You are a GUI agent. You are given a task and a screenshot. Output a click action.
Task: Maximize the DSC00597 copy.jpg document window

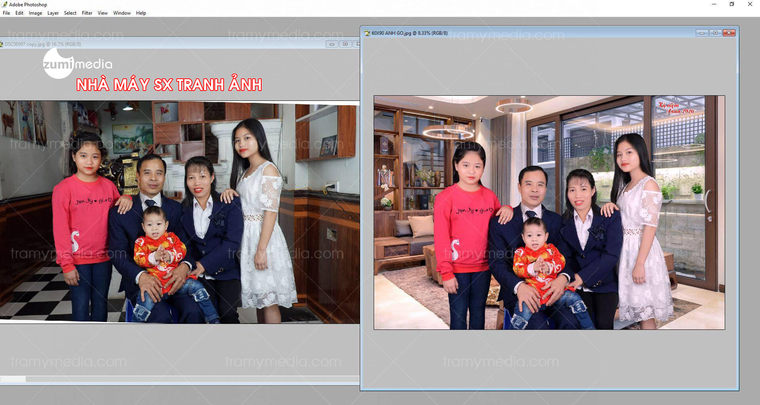[x=345, y=44]
